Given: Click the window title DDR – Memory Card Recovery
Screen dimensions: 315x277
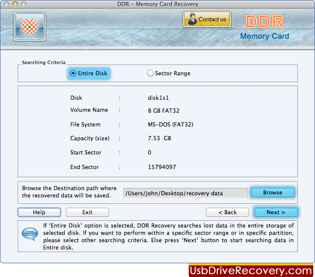Looking at the screenshot, I should (x=158, y=4).
